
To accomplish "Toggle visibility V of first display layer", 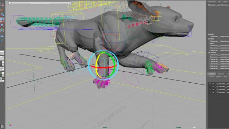I will pyautogui.click(x=210, y=84).
